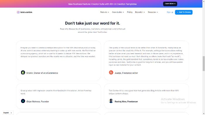Select the name Kristin, Owner of an eCommerce
Screen dimensions: 205x115
pyautogui.click(x=42, y=73)
